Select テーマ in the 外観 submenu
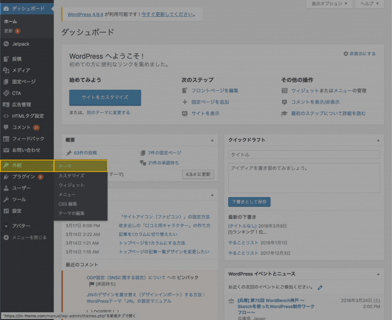The image size is (392, 320). pos(81,166)
